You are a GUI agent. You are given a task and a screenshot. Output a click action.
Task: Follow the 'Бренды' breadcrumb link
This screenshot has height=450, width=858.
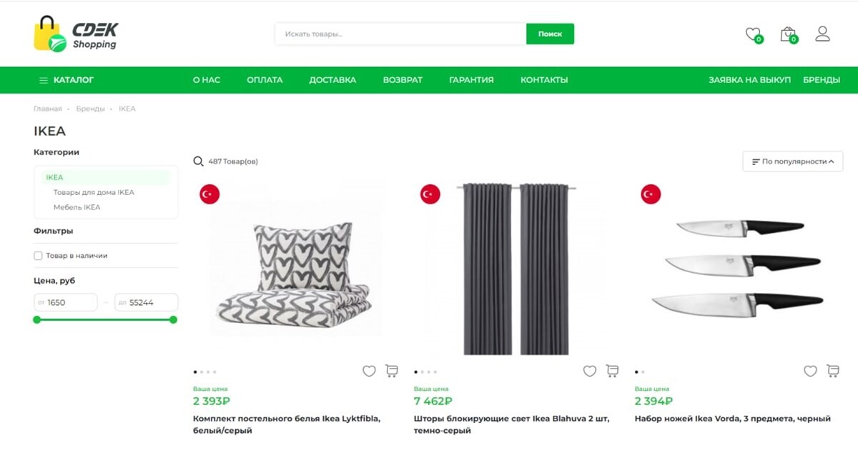pos(90,109)
